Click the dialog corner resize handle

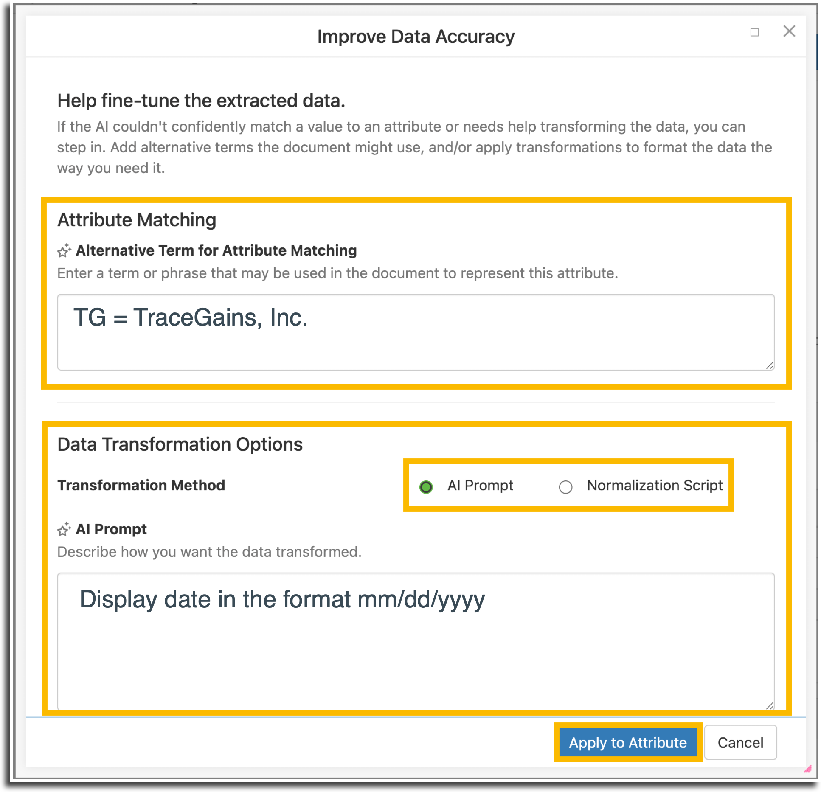click(807, 769)
